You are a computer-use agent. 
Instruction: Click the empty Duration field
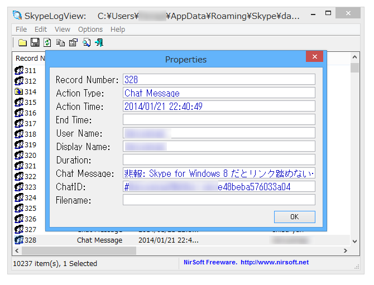click(x=219, y=160)
